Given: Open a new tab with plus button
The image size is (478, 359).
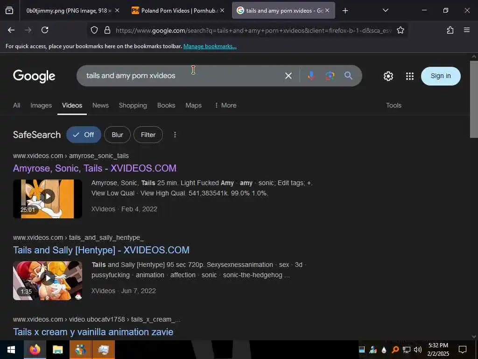Looking at the screenshot, I should pos(345,11).
